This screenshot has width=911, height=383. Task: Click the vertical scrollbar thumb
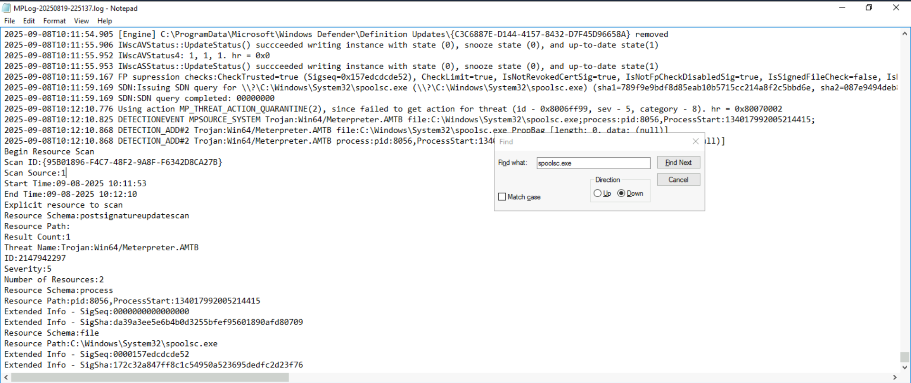tap(905, 357)
